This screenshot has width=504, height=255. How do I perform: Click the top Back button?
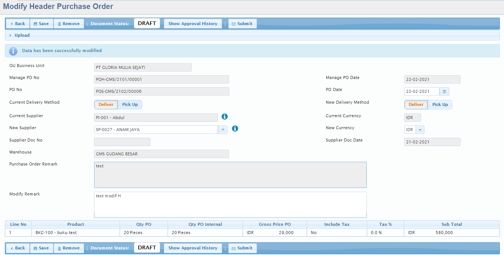[x=18, y=24]
